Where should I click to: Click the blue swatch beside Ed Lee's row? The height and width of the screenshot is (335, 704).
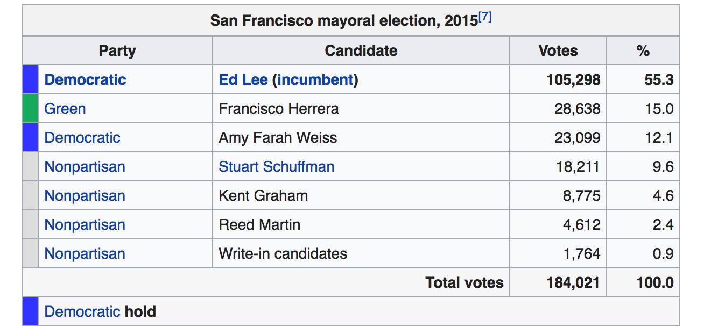[30, 80]
